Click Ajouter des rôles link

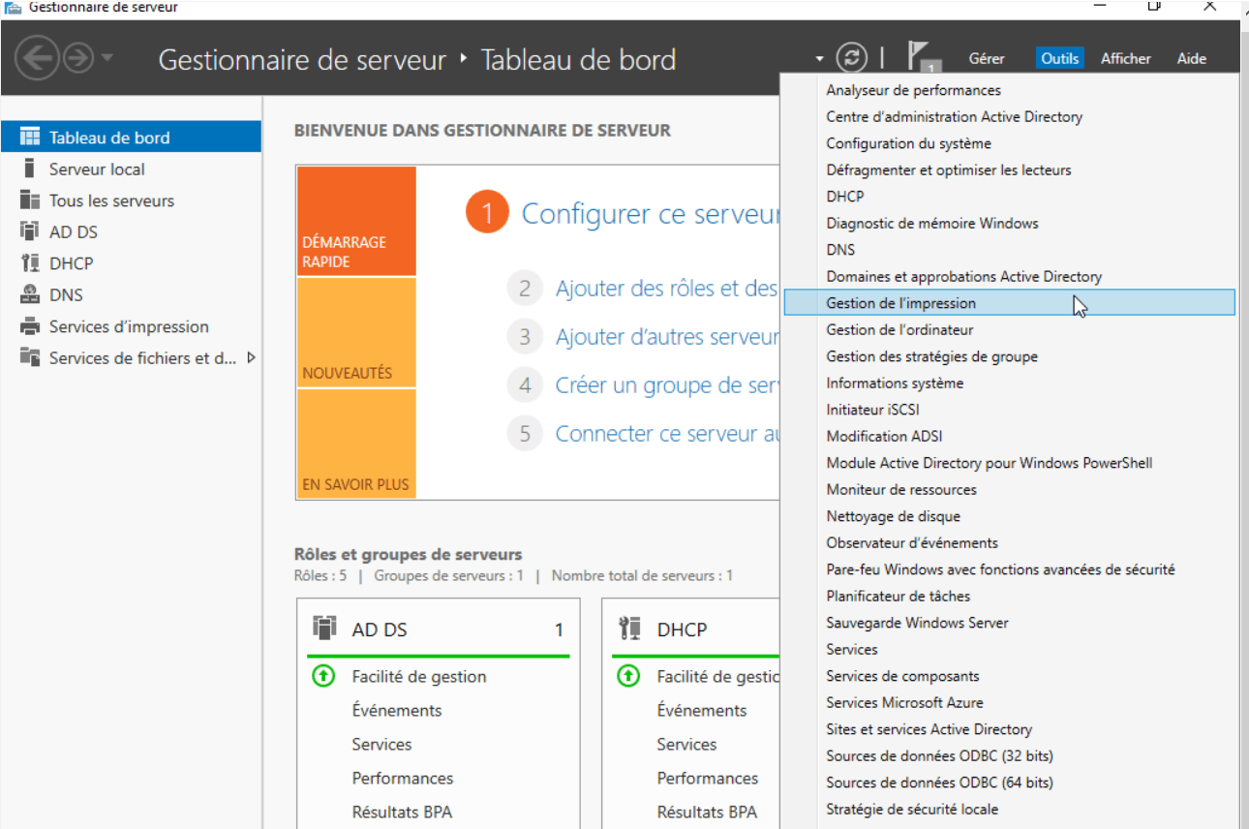pyautogui.click(x=666, y=289)
